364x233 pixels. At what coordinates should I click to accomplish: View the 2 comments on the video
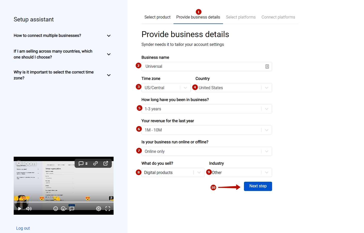83,163
